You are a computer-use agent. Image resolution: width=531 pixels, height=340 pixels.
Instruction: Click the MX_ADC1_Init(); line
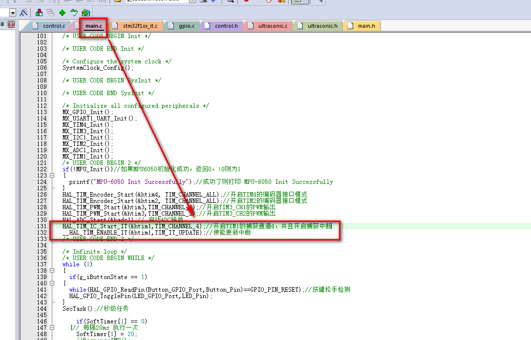click(x=87, y=150)
